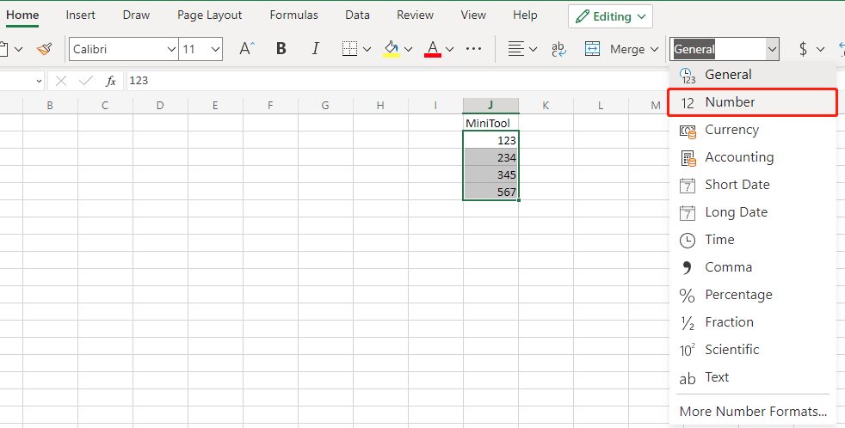Select Text format option

tap(754, 376)
